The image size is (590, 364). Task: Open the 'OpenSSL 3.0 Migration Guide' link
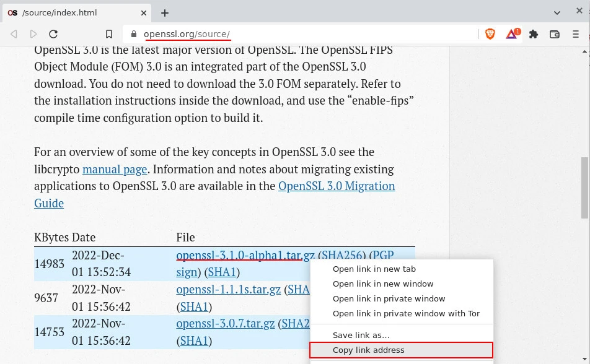point(336,186)
